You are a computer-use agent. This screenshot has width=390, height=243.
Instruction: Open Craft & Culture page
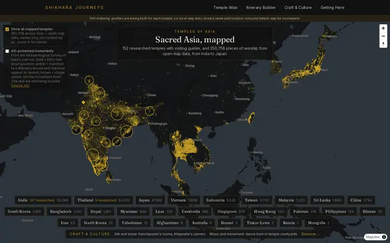(298, 7)
